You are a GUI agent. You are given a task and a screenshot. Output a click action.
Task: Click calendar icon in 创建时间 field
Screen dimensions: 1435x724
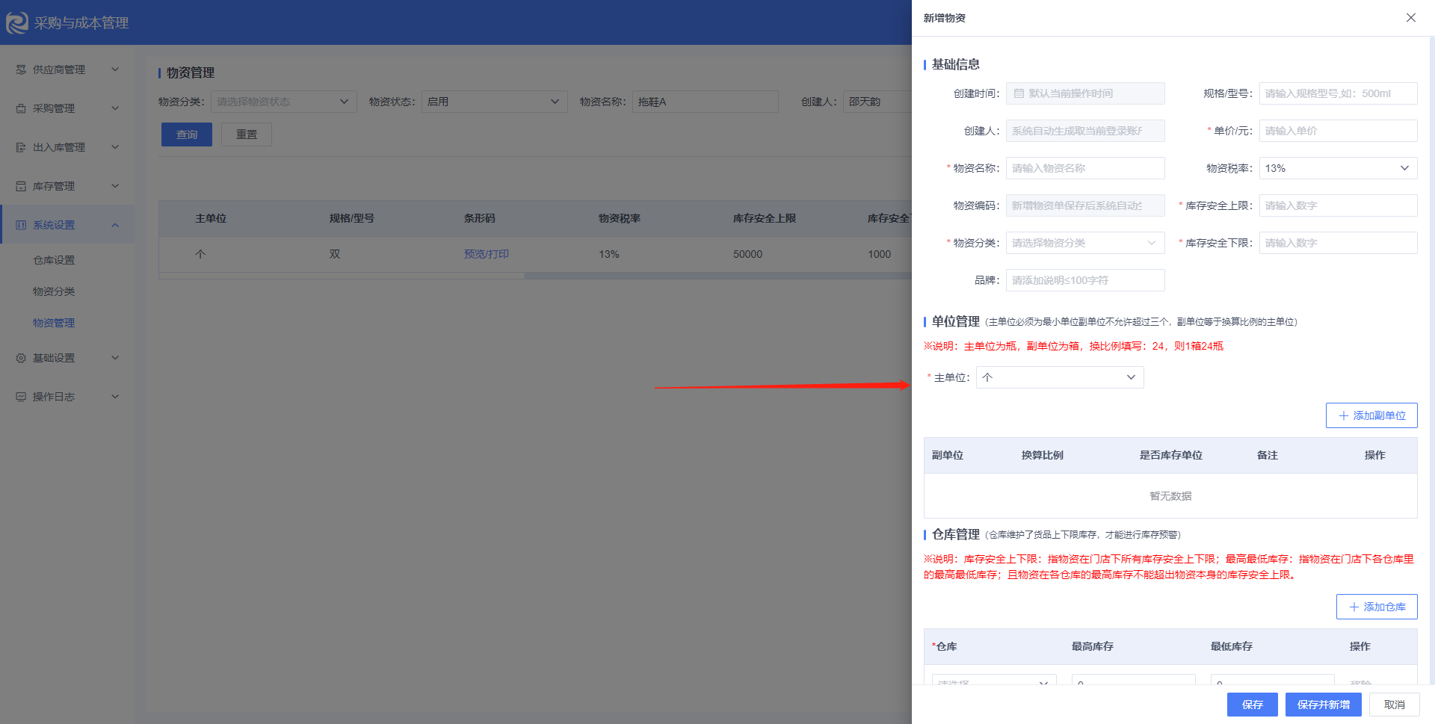pos(1019,93)
